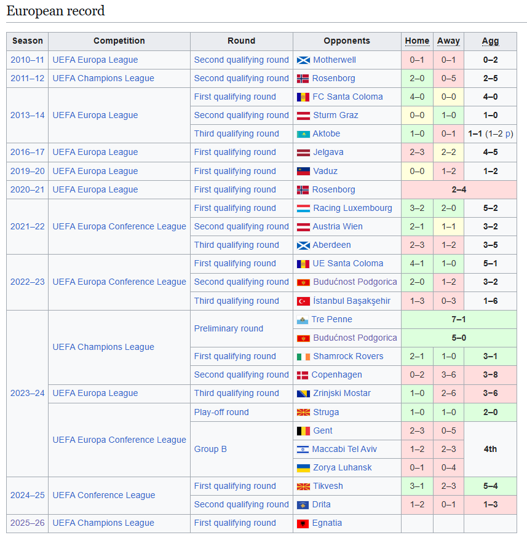Open the 2010–11 season link
Image resolution: width=527 pixels, height=543 pixels.
point(27,60)
